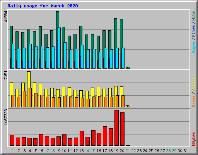Screen dimensions: 198x155
Task: Click the tallest red KBytes bar for day 19
Action: pyautogui.click(x=116, y=128)
